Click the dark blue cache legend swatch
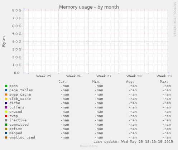Viewport: 178px width, 150px height. [6, 103]
